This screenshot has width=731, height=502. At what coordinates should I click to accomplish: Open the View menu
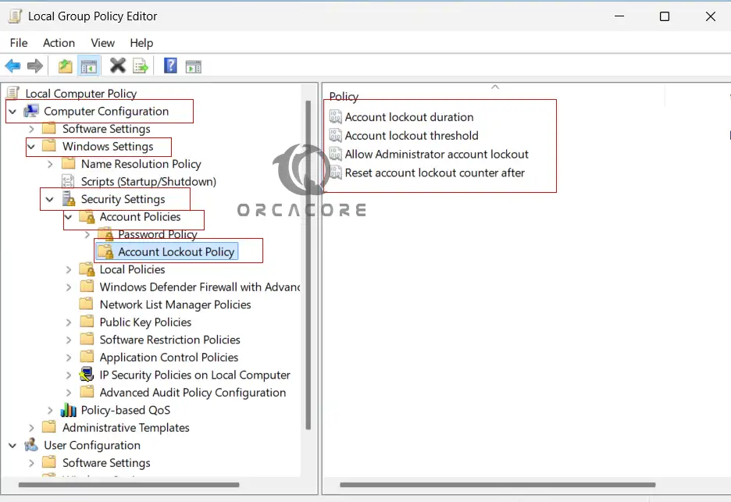102,43
